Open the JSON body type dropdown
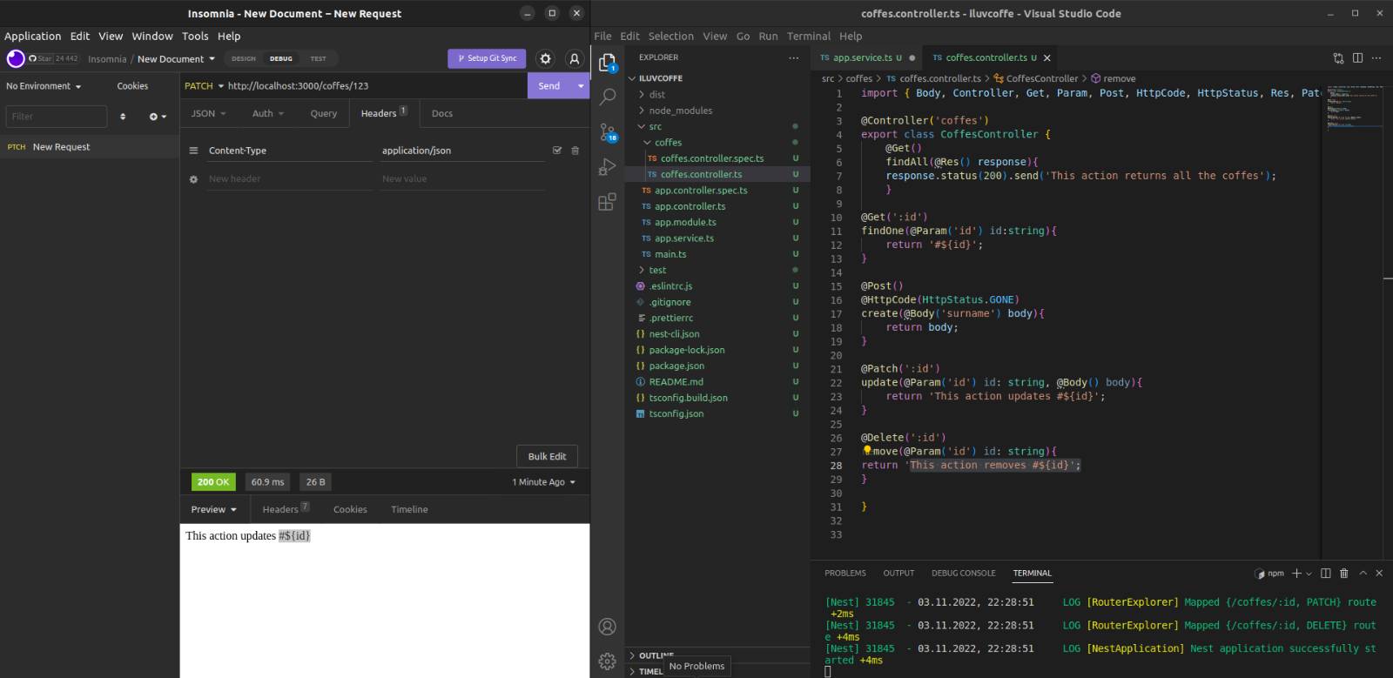The image size is (1393, 678). pyautogui.click(x=209, y=113)
